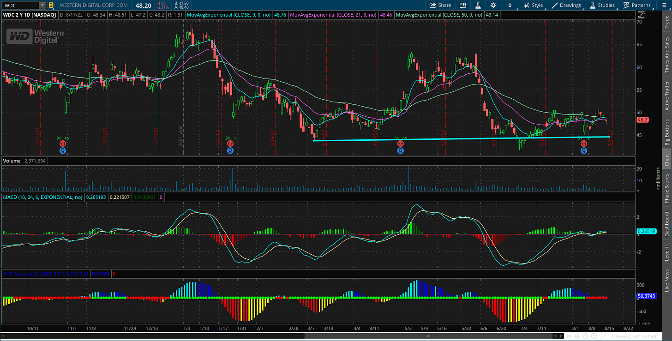Open the D timeframe aggregation selector
The height and width of the screenshot is (341, 672).
tap(510, 5)
